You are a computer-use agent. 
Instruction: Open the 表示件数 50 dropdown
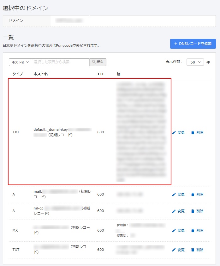[x=195, y=62]
